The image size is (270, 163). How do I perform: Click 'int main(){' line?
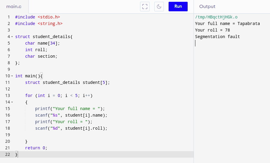coord(29,76)
